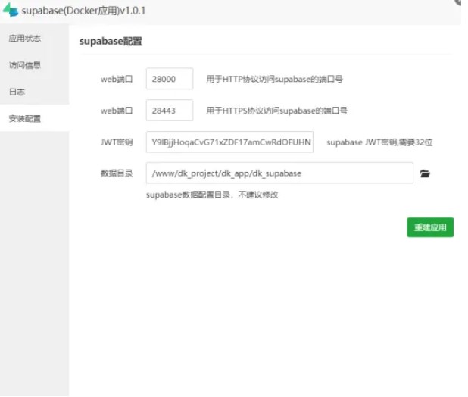Click the supabase(Docker应用)v1.0.1 title text
Viewport: 468px width, 397px height.
[x=83, y=11]
